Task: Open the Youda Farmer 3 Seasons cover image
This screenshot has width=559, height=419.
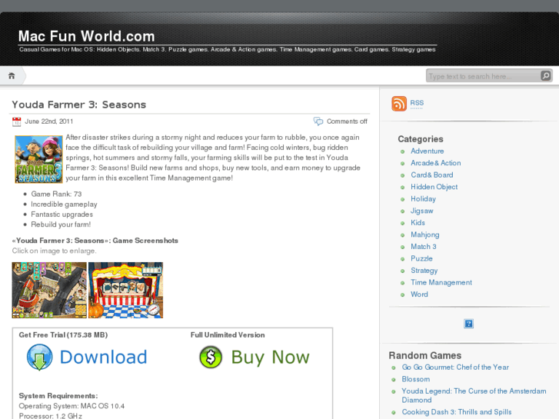Action: tap(38, 159)
